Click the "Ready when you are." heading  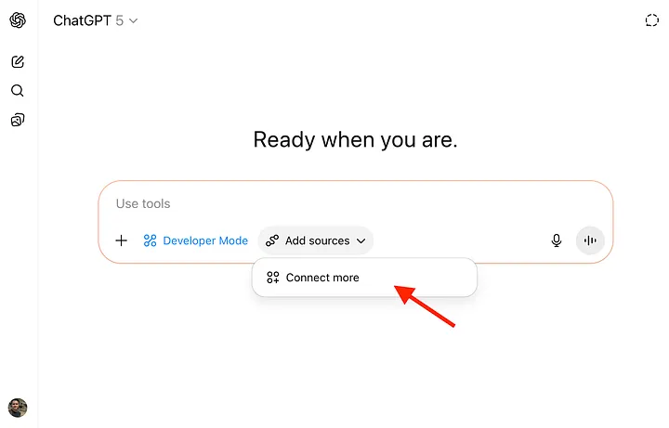point(356,140)
